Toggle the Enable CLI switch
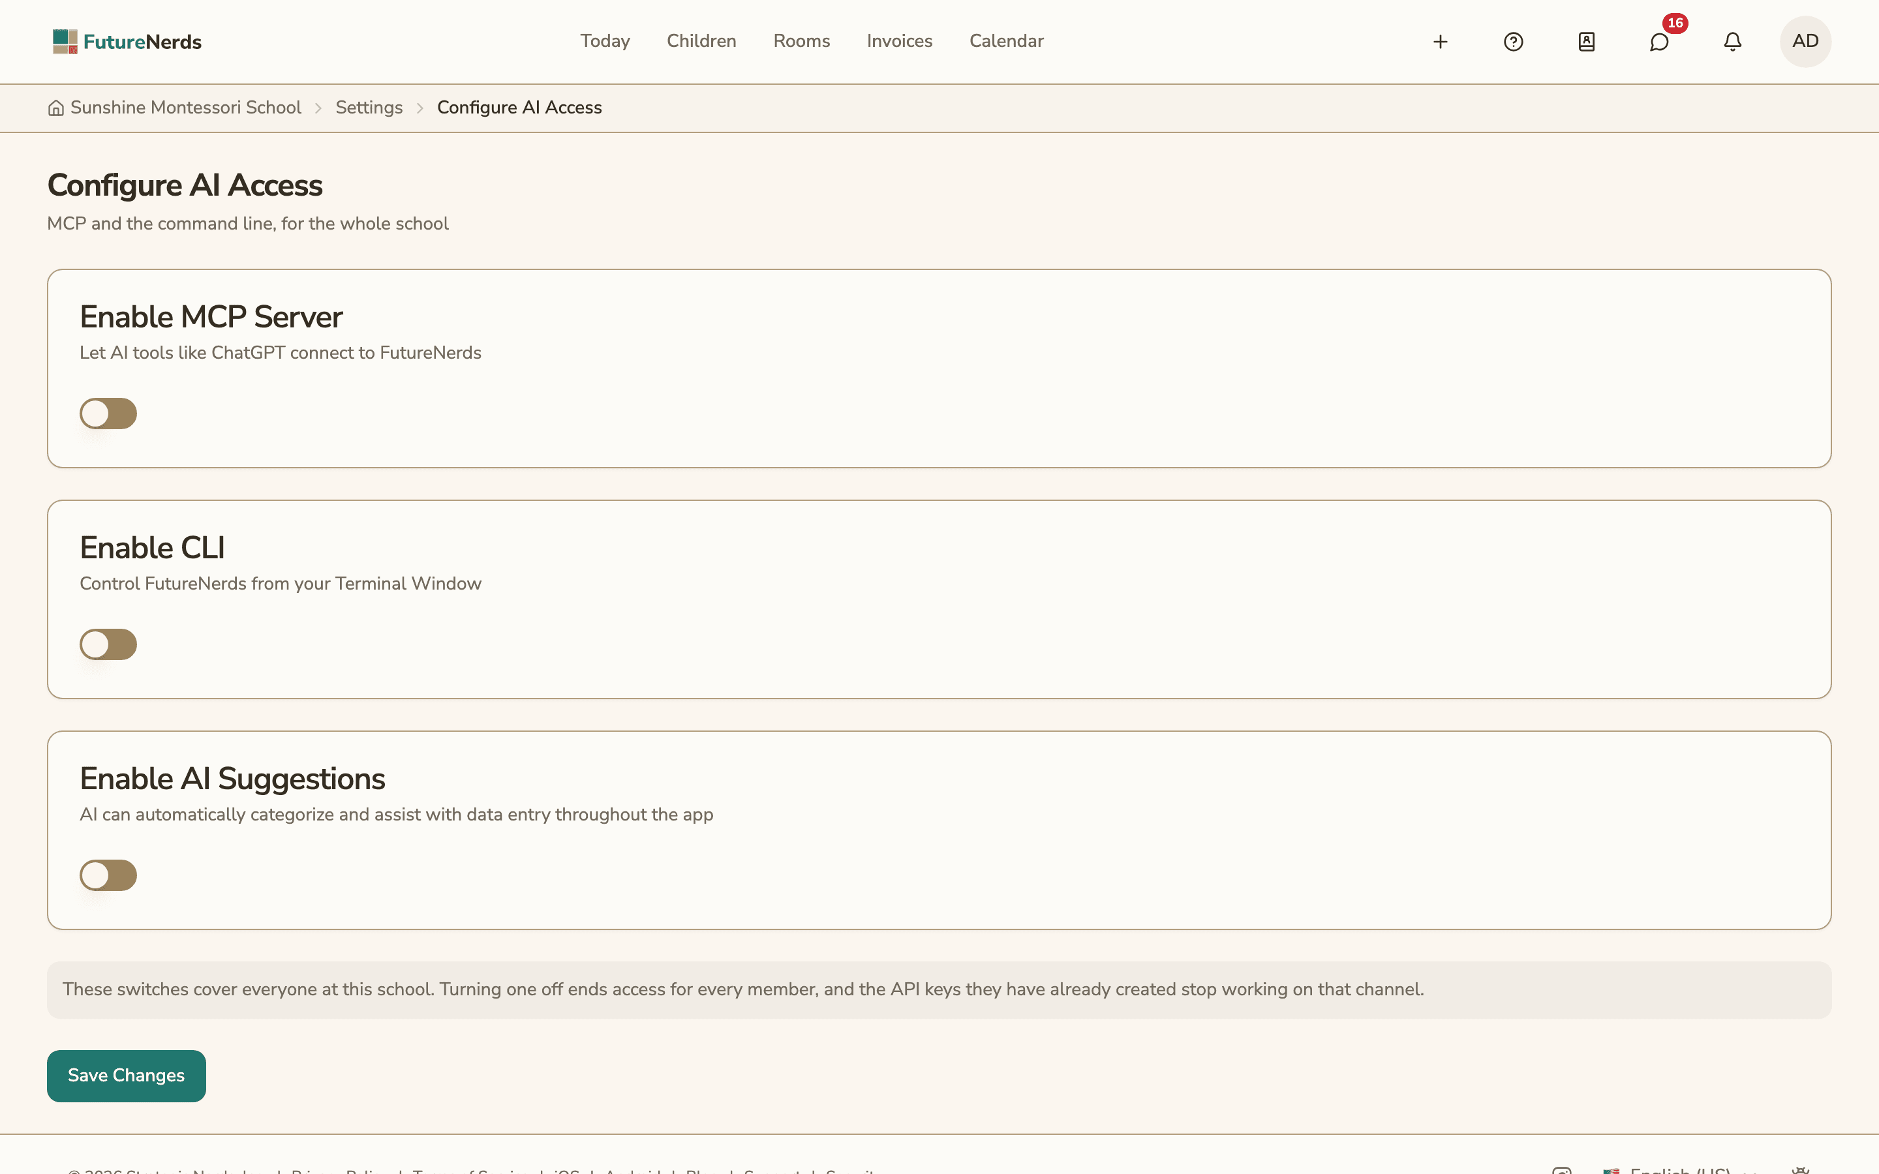This screenshot has width=1879, height=1174. 108,644
